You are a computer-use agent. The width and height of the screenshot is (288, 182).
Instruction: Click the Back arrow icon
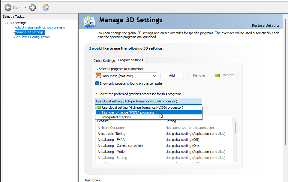pyautogui.click(x=8, y=8)
